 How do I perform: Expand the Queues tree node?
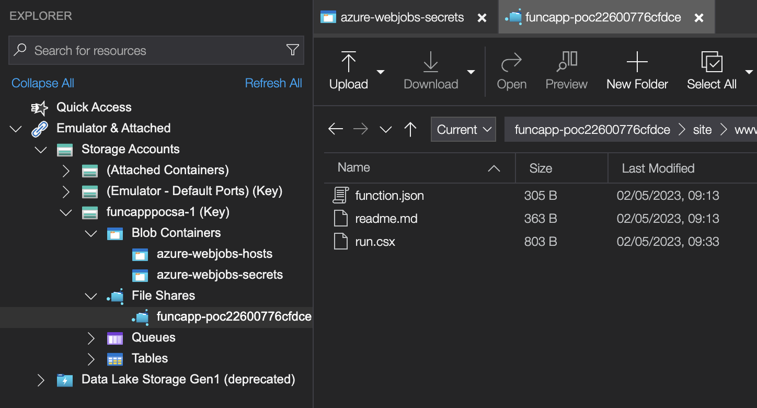pyautogui.click(x=90, y=338)
